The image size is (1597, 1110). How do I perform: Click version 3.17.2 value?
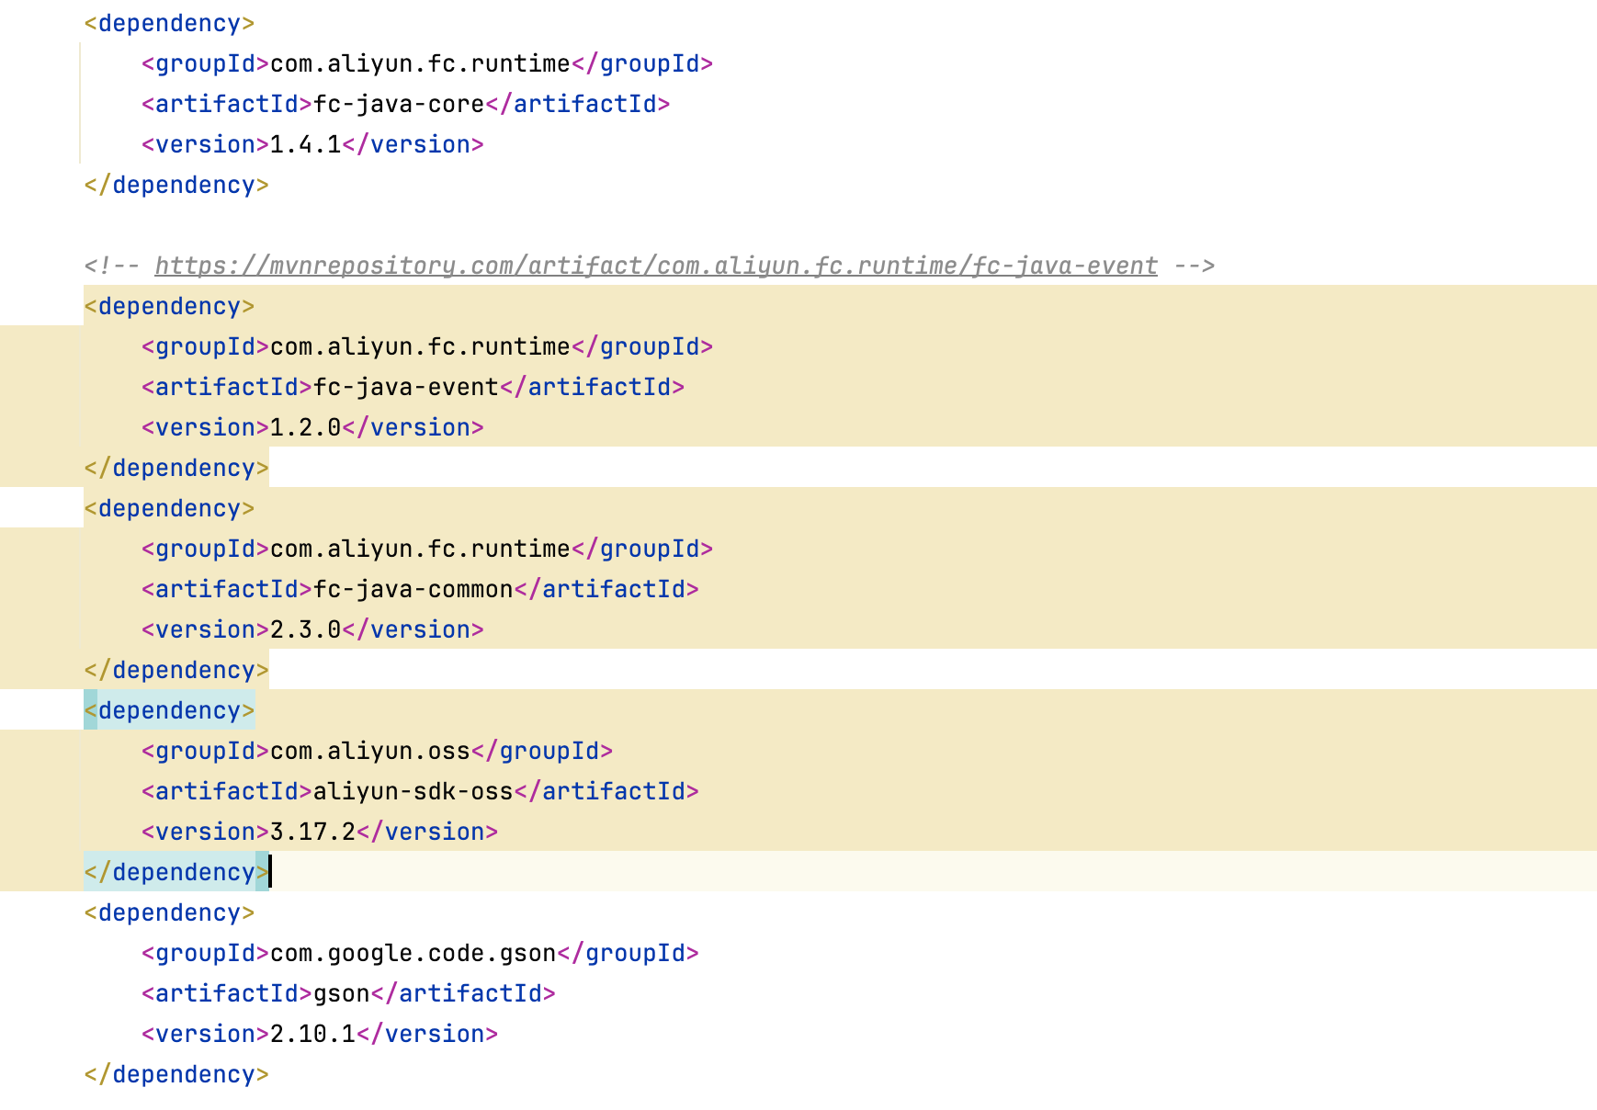coord(313,832)
